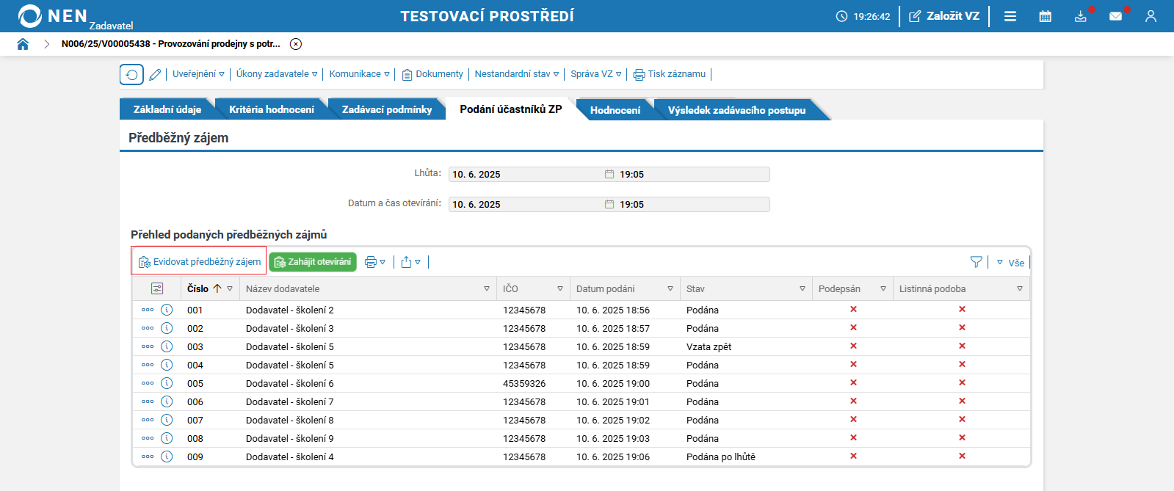The height and width of the screenshot is (491, 1174).
Task: Open Podepsán column filter arrow
Action: [883, 288]
